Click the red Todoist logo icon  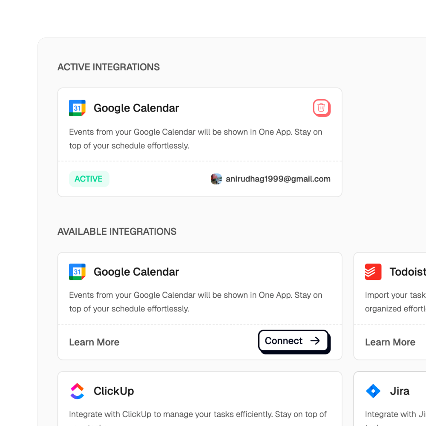pyautogui.click(x=373, y=272)
